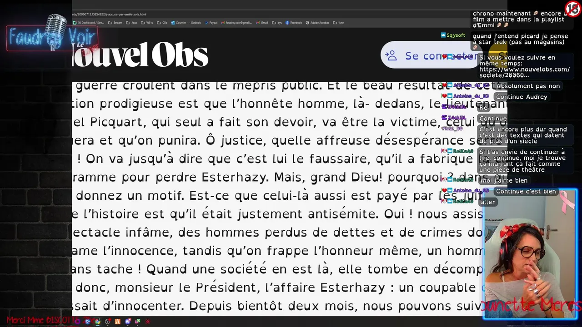Click the words 'Ô justice' in the article
The height and width of the screenshot is (327, 582).
click(235, 140)
